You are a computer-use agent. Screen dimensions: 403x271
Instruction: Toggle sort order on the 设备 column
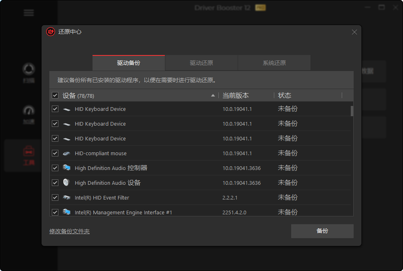213,95
